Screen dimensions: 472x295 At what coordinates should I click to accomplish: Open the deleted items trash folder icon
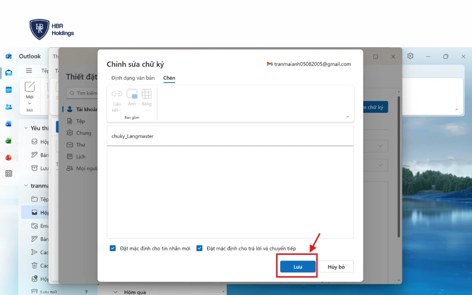[x=34, y=265]
